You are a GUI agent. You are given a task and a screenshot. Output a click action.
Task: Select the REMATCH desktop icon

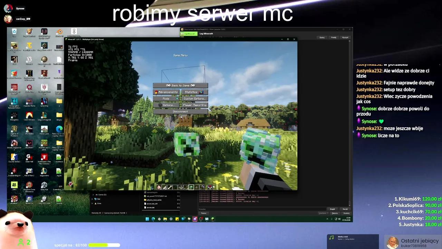(29, 200)
